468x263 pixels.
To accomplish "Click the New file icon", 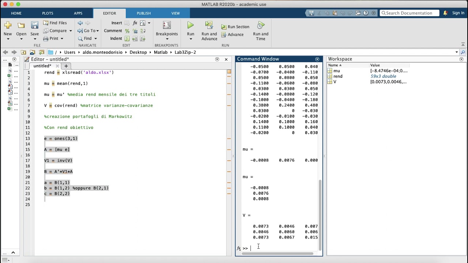I will pyautogui.click(x=8, y=25).
